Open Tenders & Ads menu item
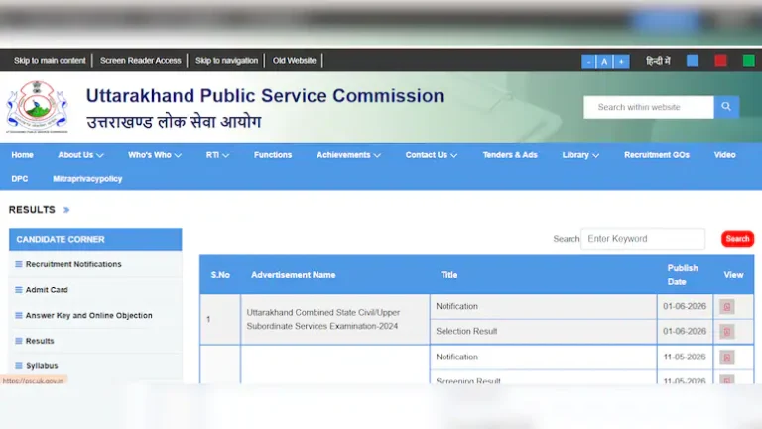 [510, 155]
